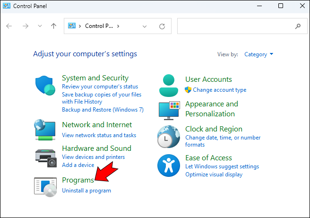Screen dimensions: 310x218
Task: Click the User Accounts person icon
Action: 169,86
